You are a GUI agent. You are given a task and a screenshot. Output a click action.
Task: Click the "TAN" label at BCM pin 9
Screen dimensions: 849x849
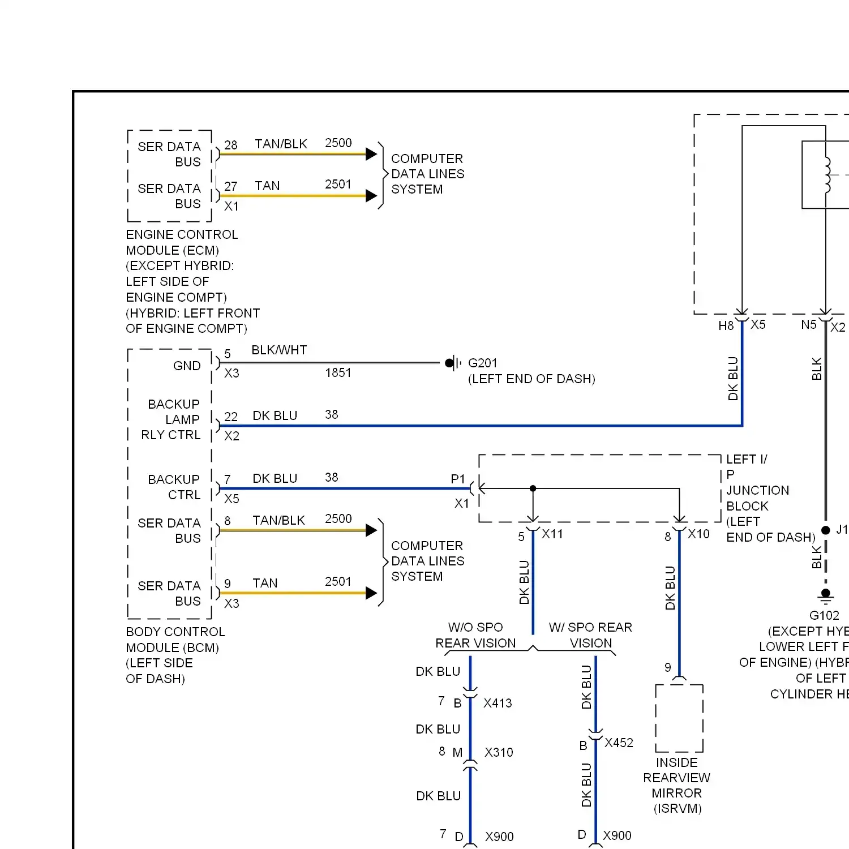point(265,583)
